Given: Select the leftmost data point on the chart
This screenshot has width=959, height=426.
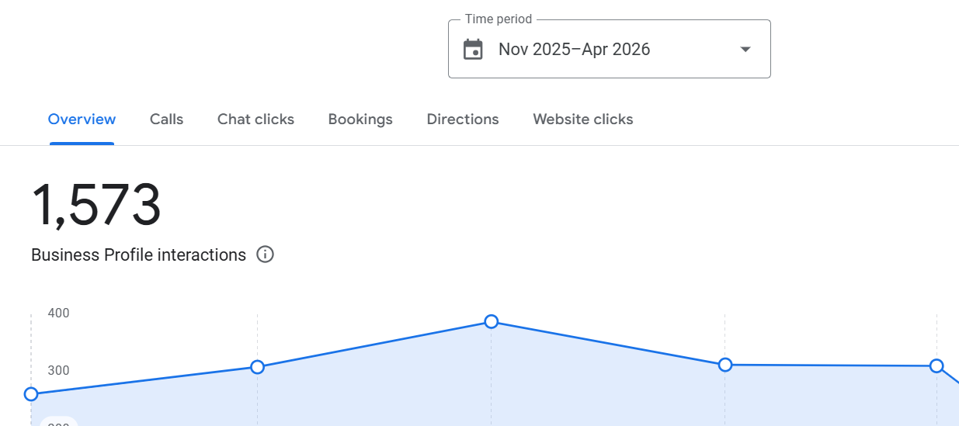Looking at the screenshot, I should [31, 394].
